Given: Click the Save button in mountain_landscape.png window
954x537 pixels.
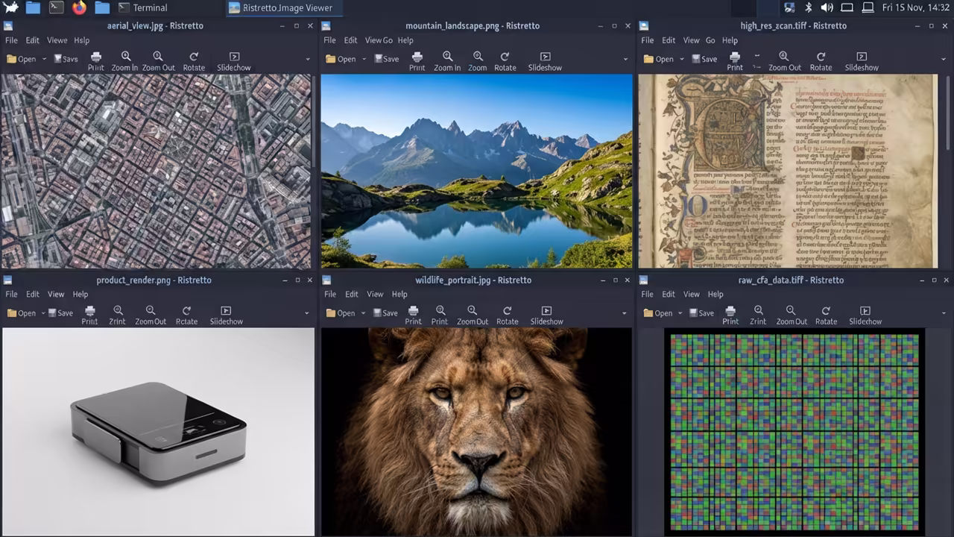Looking at the screenshot, I should [x=386, y=59].
